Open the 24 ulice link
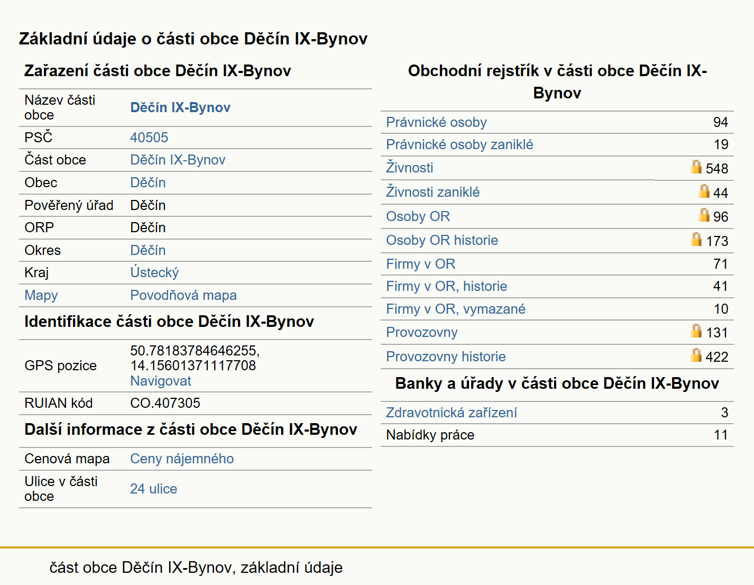754x585 pixels. 154,489
